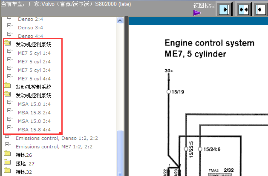Image resolution: width=268 pixels, height=176 pixels.
Task: Open ME7 5 cyl 4:4 diagram
Action: coord(34,79)
